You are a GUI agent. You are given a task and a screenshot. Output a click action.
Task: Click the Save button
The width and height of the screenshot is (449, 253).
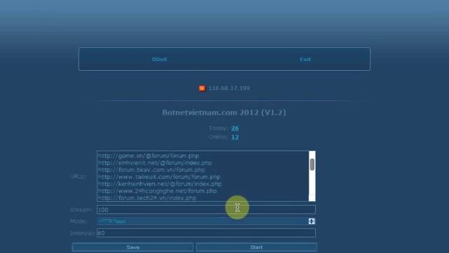coord(133,247)
